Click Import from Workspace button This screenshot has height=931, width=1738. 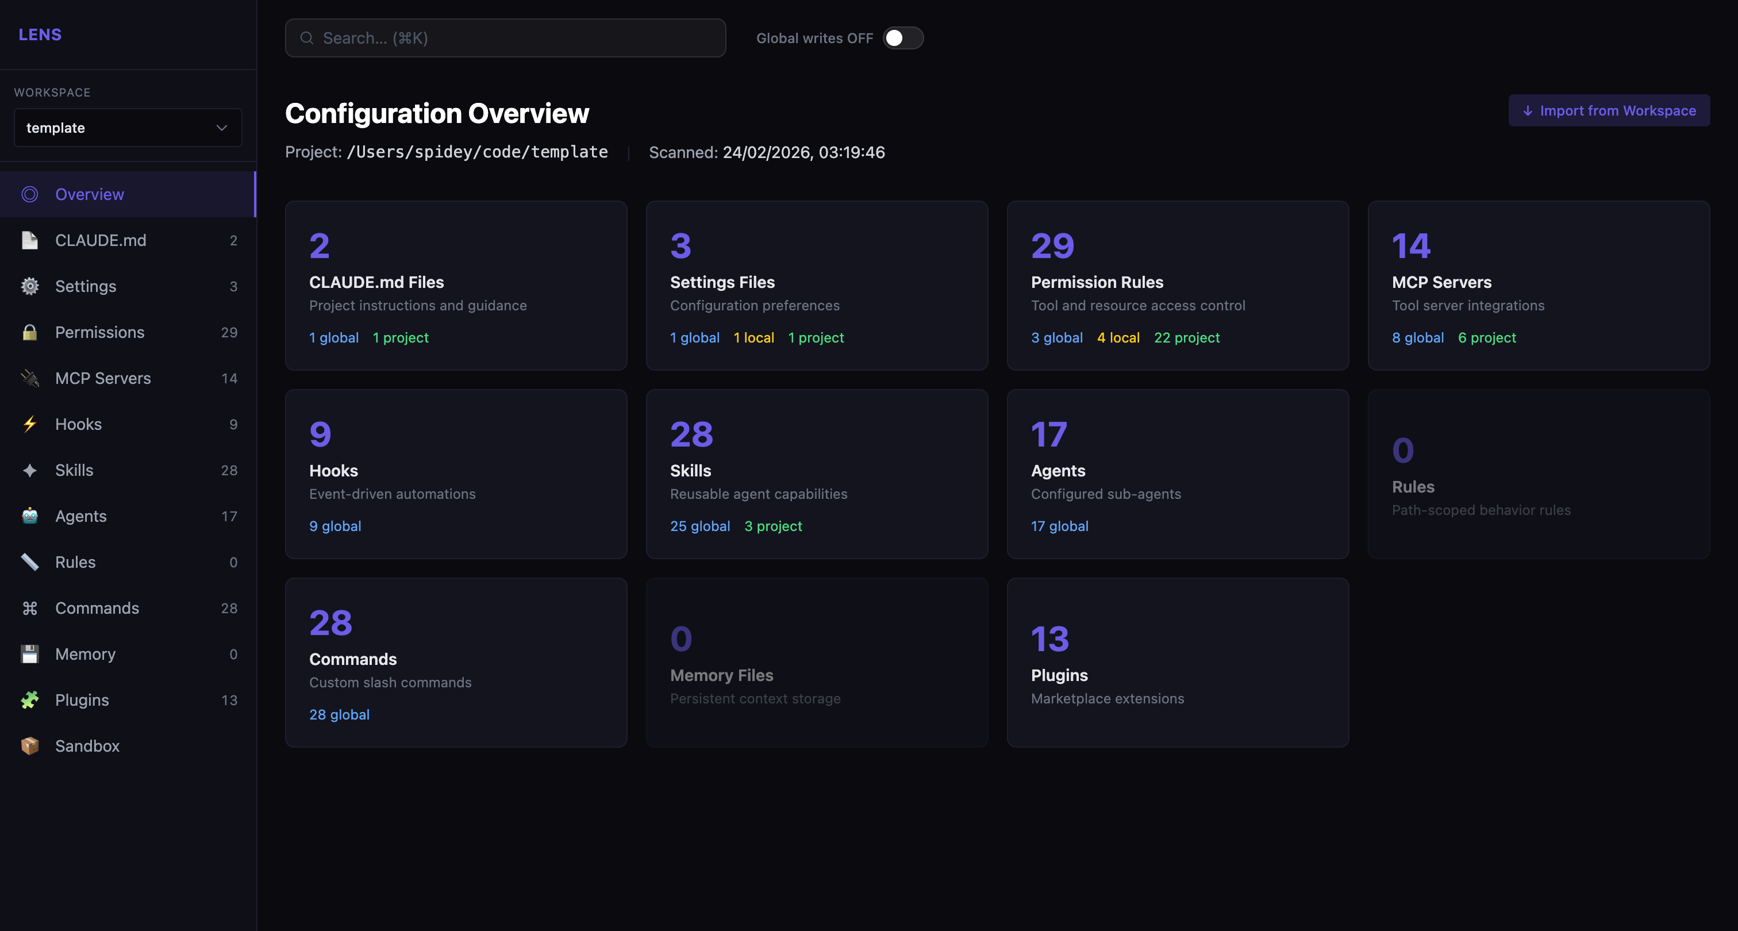click(x=1609, y=111)
